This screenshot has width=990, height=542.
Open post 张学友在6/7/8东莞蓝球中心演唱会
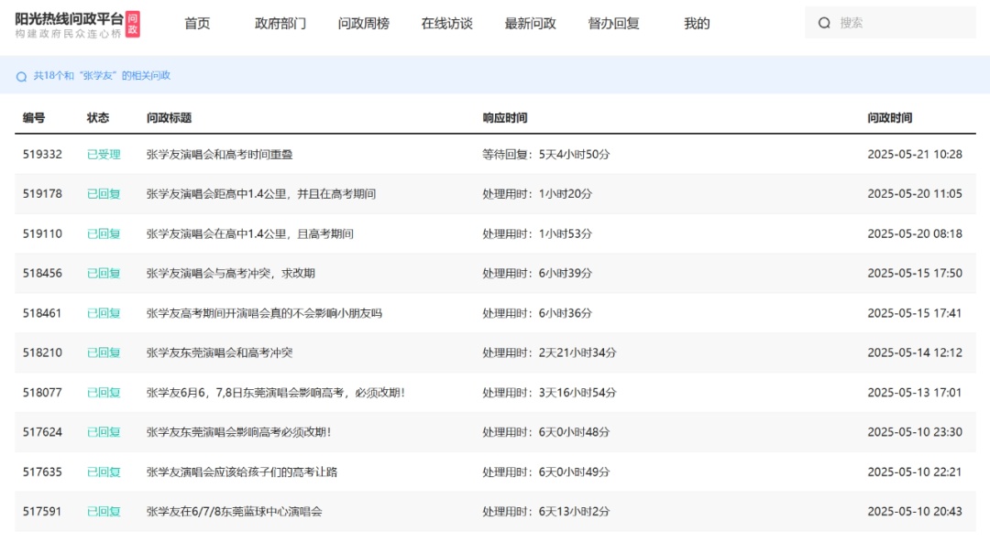[x=234, y=511]
